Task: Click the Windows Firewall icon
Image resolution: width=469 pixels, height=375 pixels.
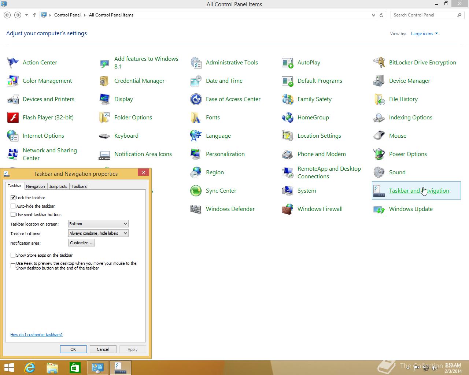Action: click(x=288, y=209)
